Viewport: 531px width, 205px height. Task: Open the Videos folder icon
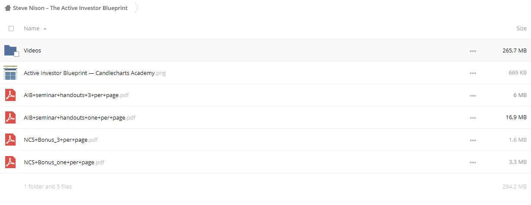(x=10, y=50)
